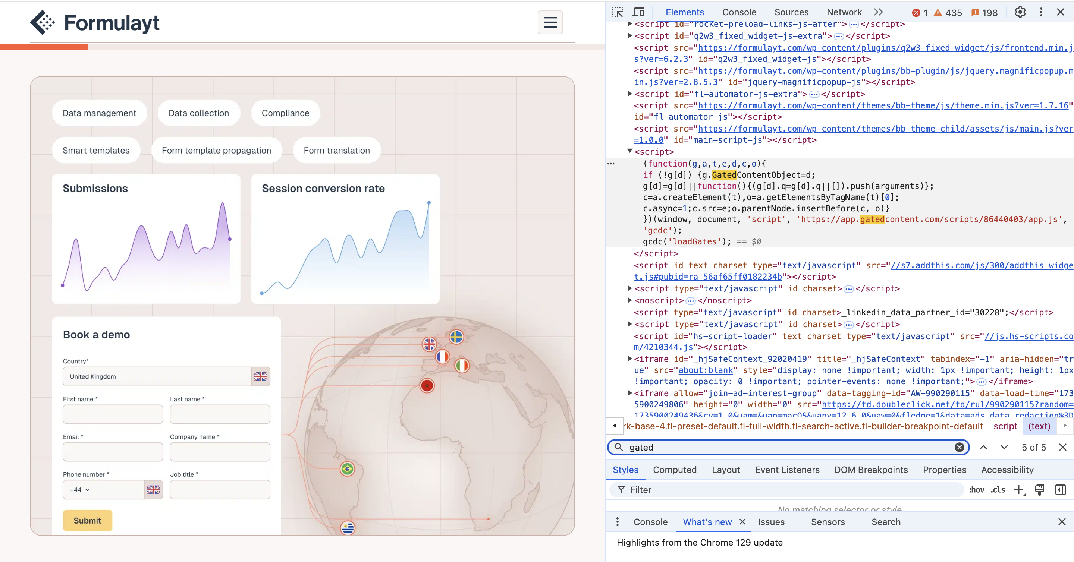Open the DevTools three-dot customize menu
Screen dimensions: 1074x562
click(x=1041, y=12)
